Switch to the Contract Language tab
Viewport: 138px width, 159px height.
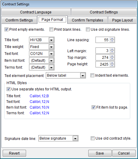click(36, 12)
